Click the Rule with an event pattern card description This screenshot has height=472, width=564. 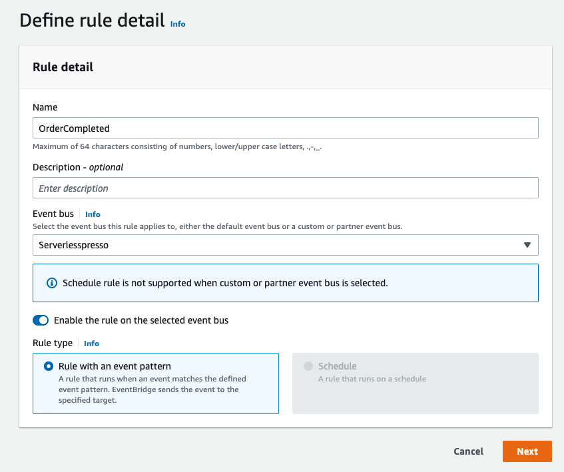tap(152, 389)
